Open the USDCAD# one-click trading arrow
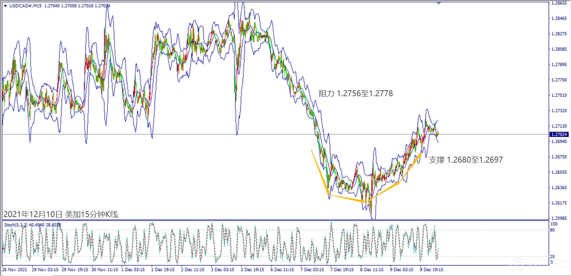Screen dimensions: 571x276 (x=5, y=5)
